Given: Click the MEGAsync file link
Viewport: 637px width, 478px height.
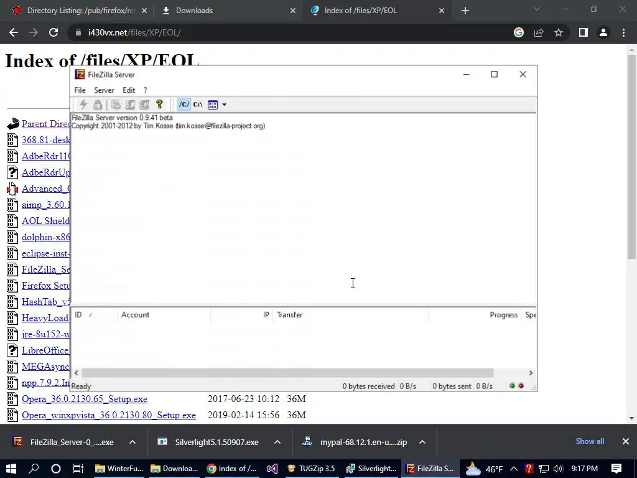Looking at the screenshot, I should coord(46,367).
